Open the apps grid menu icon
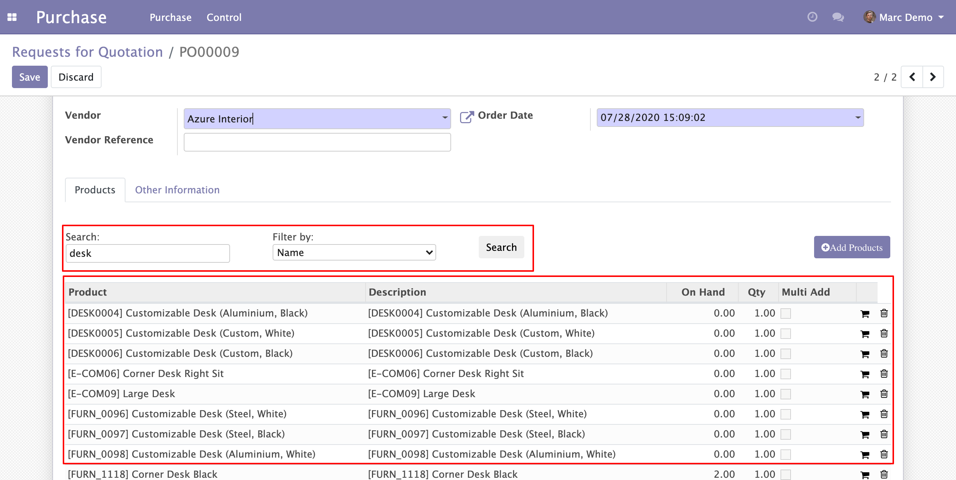This screenshot has height=480, width=956. [12, 17]
